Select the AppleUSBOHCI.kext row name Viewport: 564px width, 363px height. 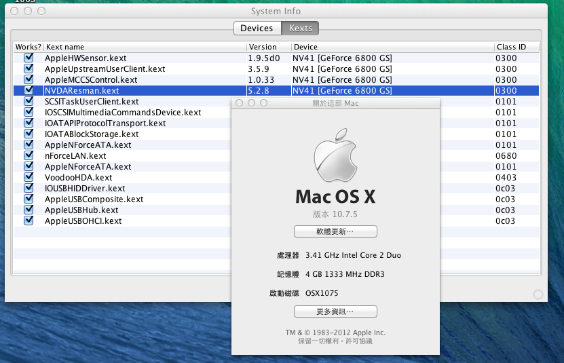tap(83, 221)
